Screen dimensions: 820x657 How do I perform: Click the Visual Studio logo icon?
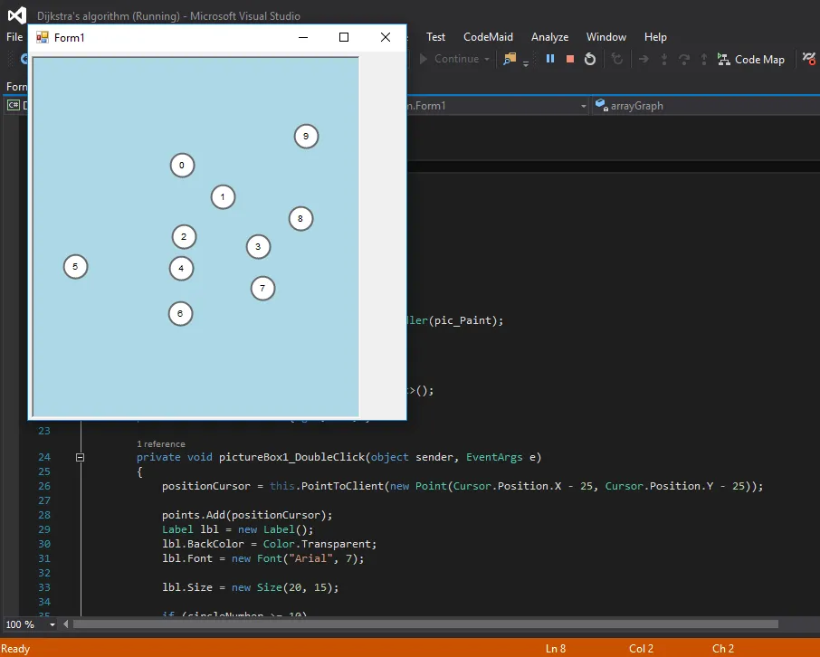[17, 15]
